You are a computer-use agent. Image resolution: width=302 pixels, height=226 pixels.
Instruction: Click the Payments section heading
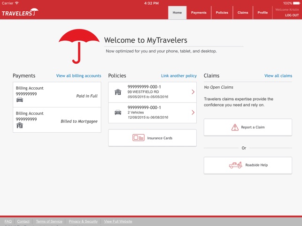pos(24,75)
